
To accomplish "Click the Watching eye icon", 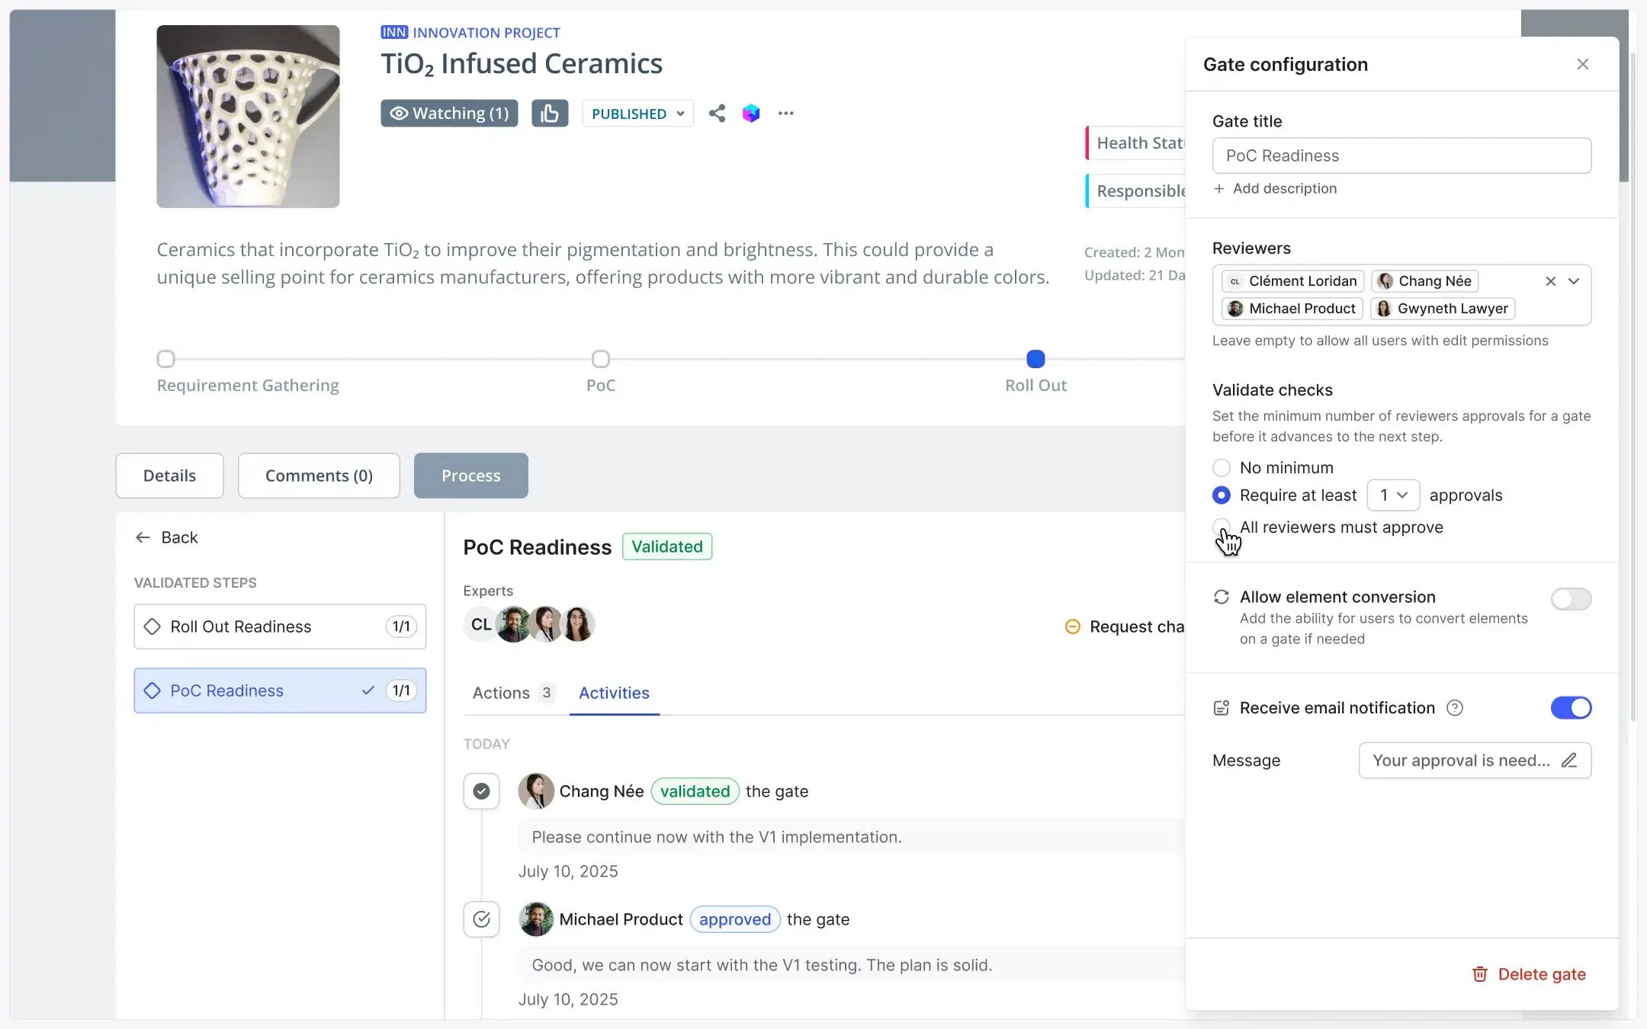I will (x=399, y=113).
